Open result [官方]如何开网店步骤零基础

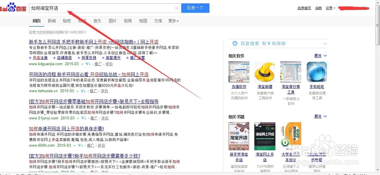point(93,101)
